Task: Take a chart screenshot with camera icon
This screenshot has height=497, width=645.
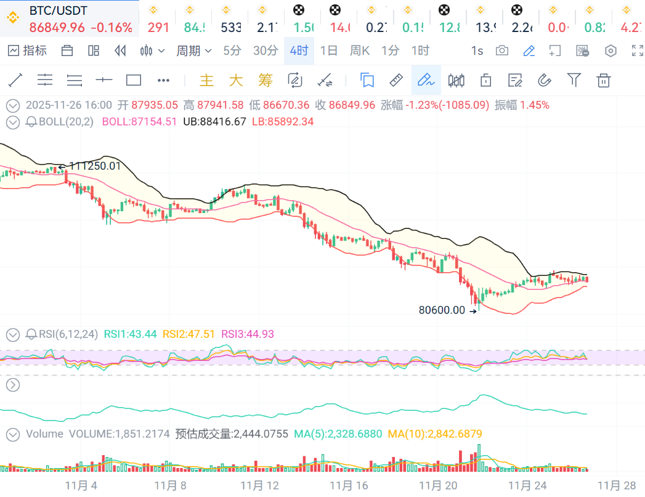Action: click(x=502, y=51)
